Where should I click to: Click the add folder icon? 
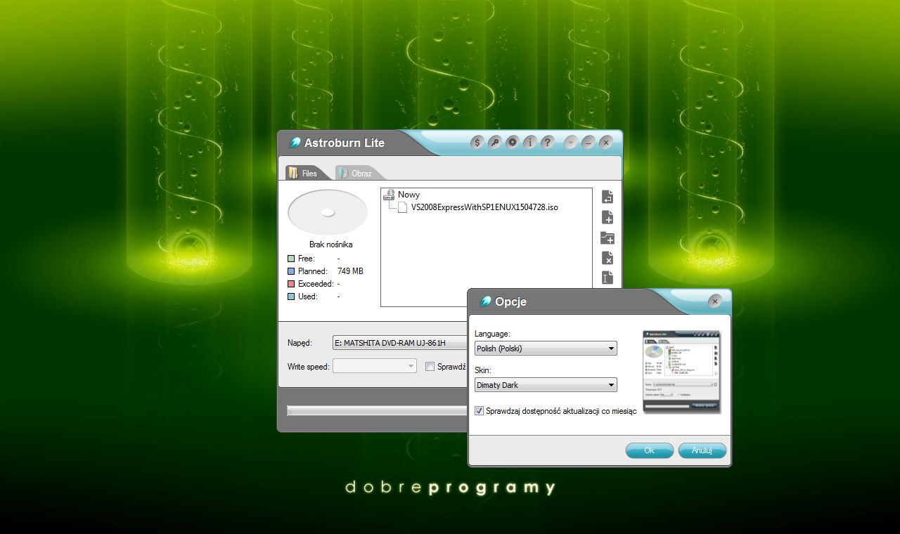click(x=607, y=237)
